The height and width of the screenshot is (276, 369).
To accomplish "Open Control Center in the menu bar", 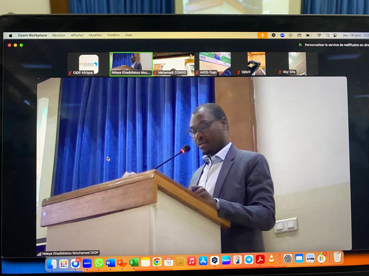I will 335,35.
